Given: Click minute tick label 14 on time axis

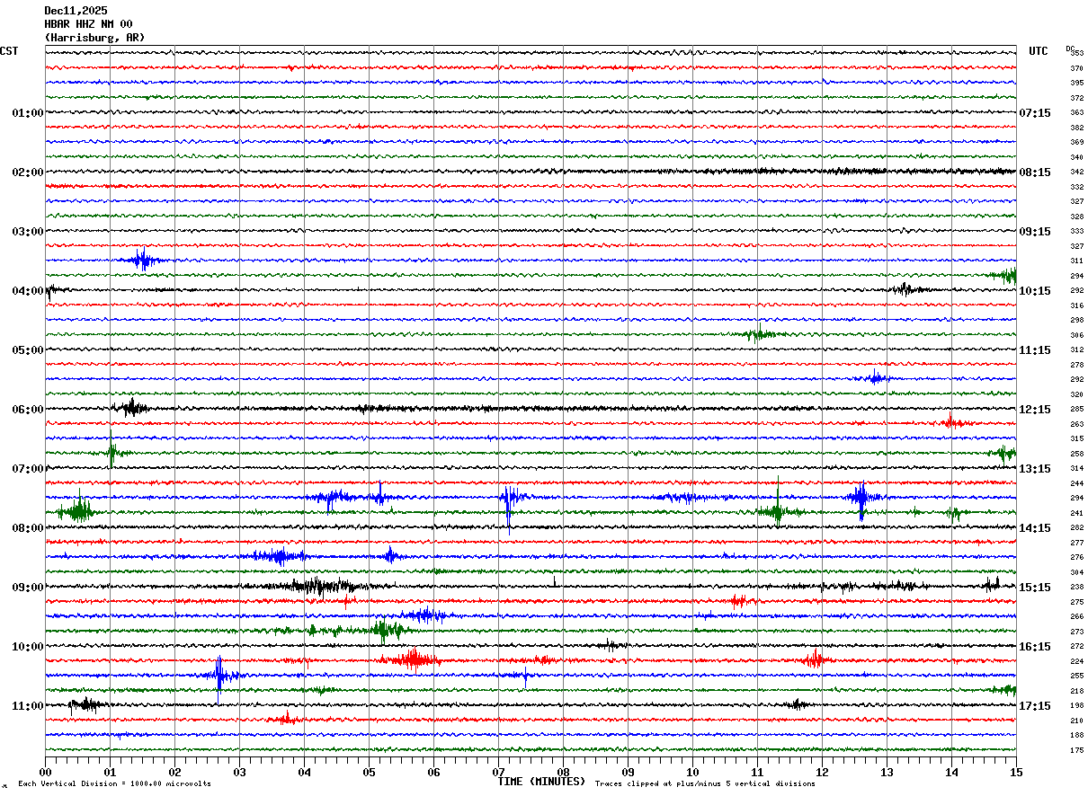Looking at the screenshot, I should (x=951, y=773).
